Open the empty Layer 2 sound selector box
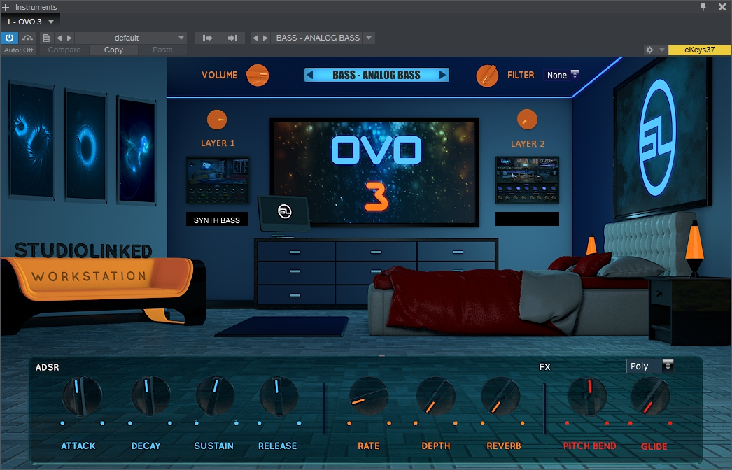 [x=527, y=219]
